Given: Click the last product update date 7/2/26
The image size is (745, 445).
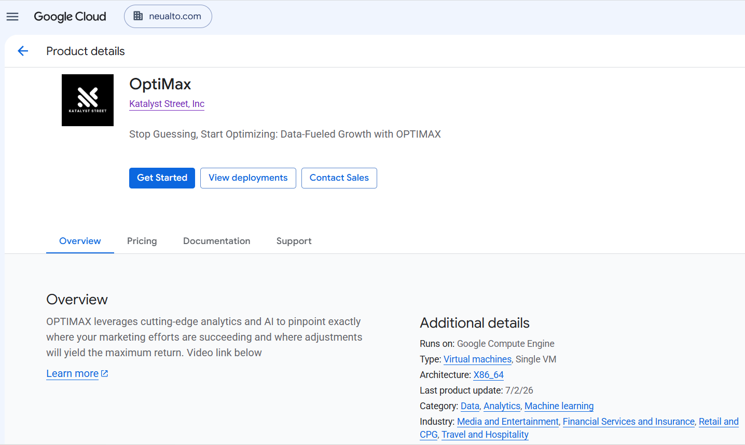Looking at the screenshot, I should (x=519, y=390).
